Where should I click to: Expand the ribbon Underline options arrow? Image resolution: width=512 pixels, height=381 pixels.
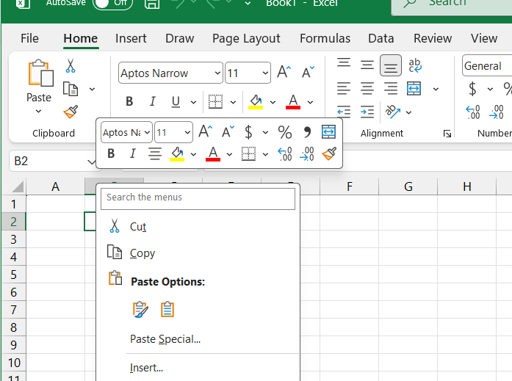(193, 102)
